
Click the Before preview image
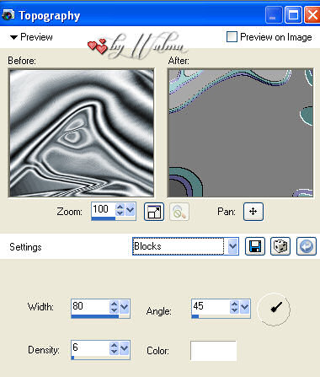tap(82, 132)
